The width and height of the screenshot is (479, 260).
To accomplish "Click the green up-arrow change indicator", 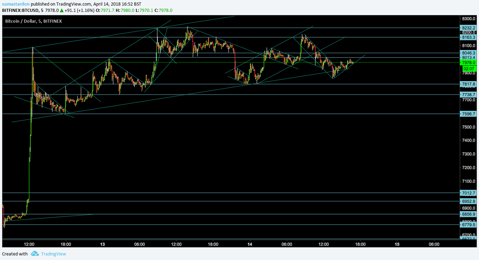I will click(x=61, y=10).
